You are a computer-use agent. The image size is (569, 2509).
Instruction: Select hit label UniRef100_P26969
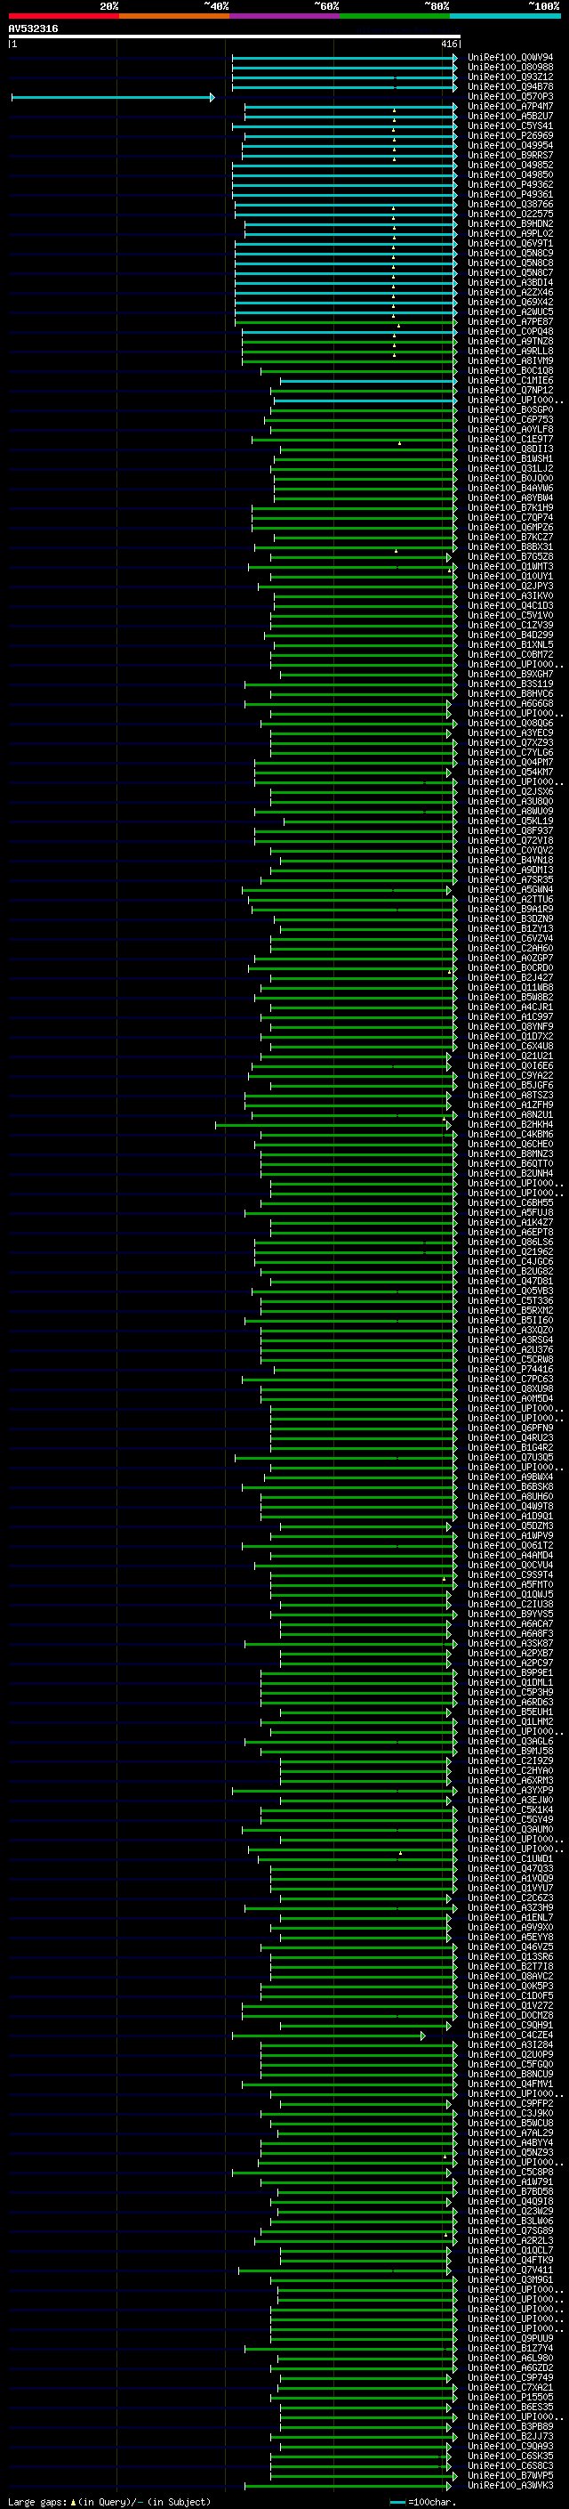[510, 136]
